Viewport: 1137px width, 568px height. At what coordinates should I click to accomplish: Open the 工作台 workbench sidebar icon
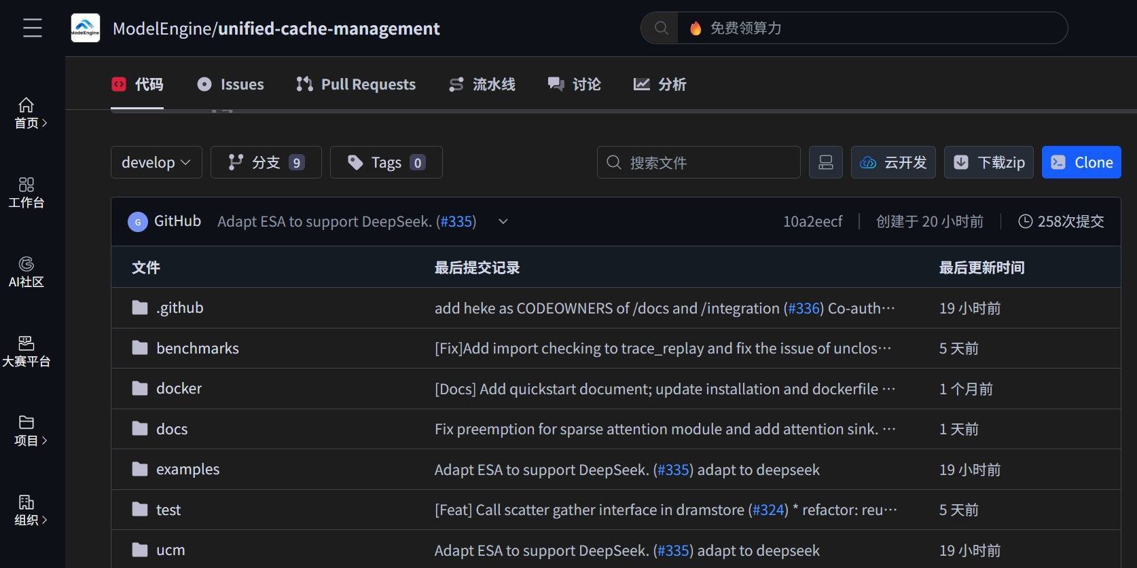pyautogui.click(x=26, y=192)
